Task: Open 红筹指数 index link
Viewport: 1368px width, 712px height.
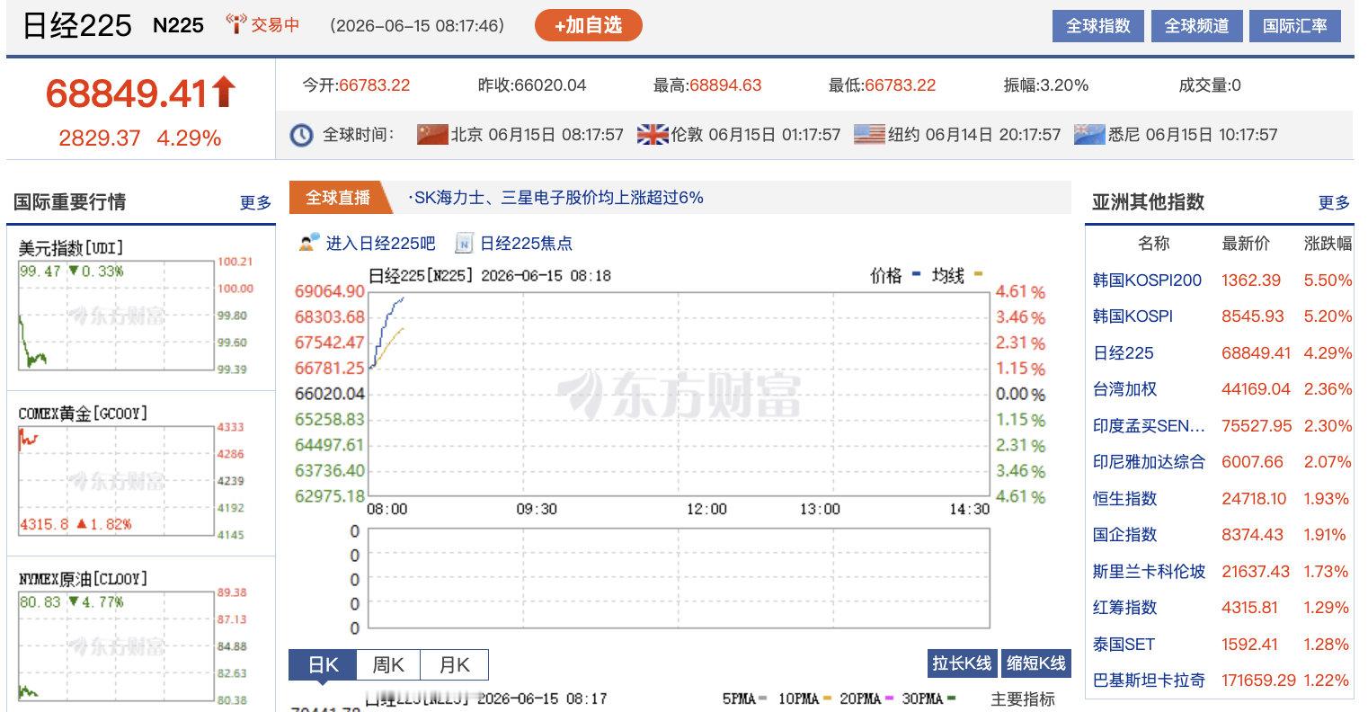Action: (1124, 608)
